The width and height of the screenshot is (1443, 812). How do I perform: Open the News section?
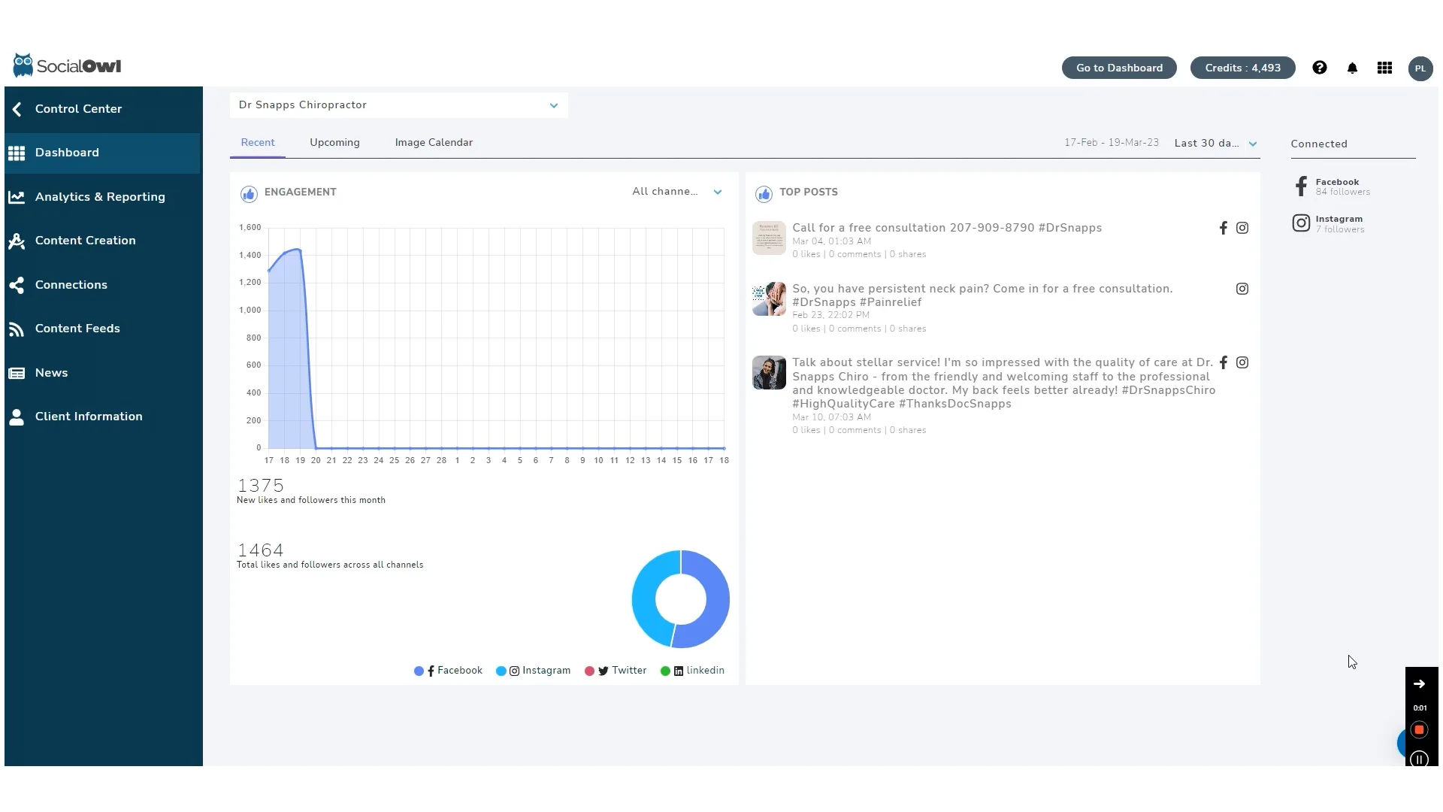52,372
